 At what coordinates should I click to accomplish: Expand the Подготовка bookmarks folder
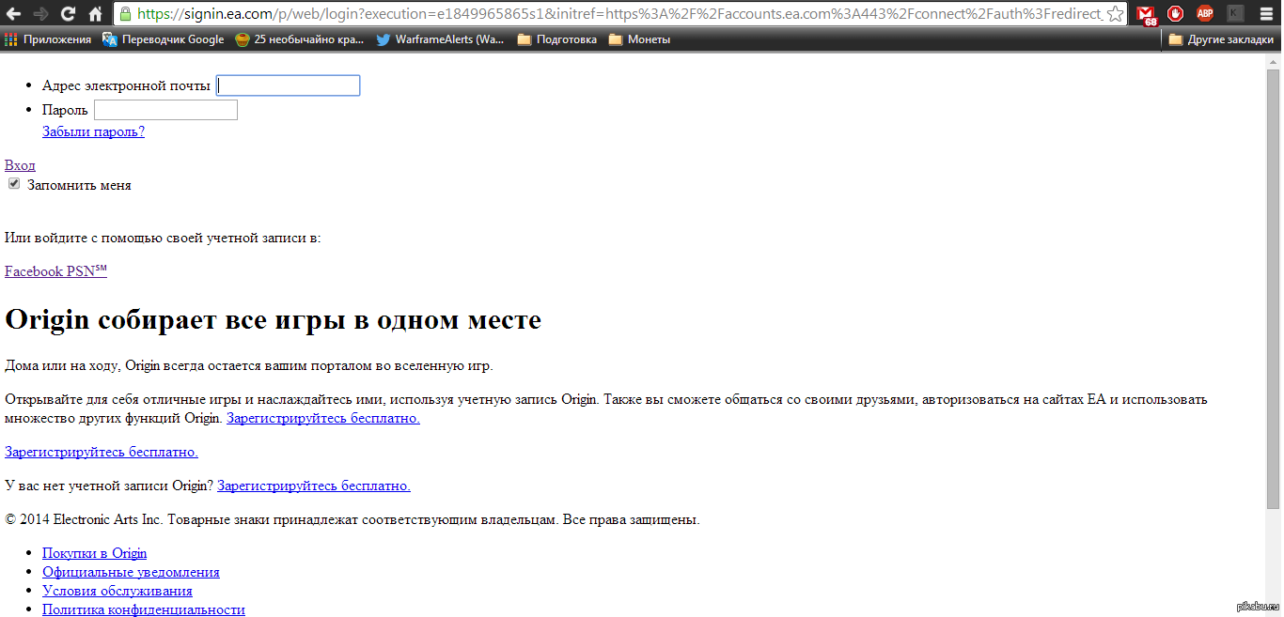coord(557,39)
